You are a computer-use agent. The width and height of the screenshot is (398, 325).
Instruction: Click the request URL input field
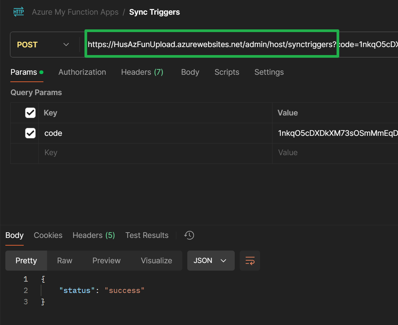pos(240,45)
